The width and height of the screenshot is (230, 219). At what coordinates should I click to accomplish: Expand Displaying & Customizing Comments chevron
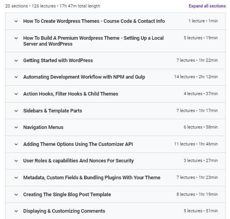pos(16,211)
